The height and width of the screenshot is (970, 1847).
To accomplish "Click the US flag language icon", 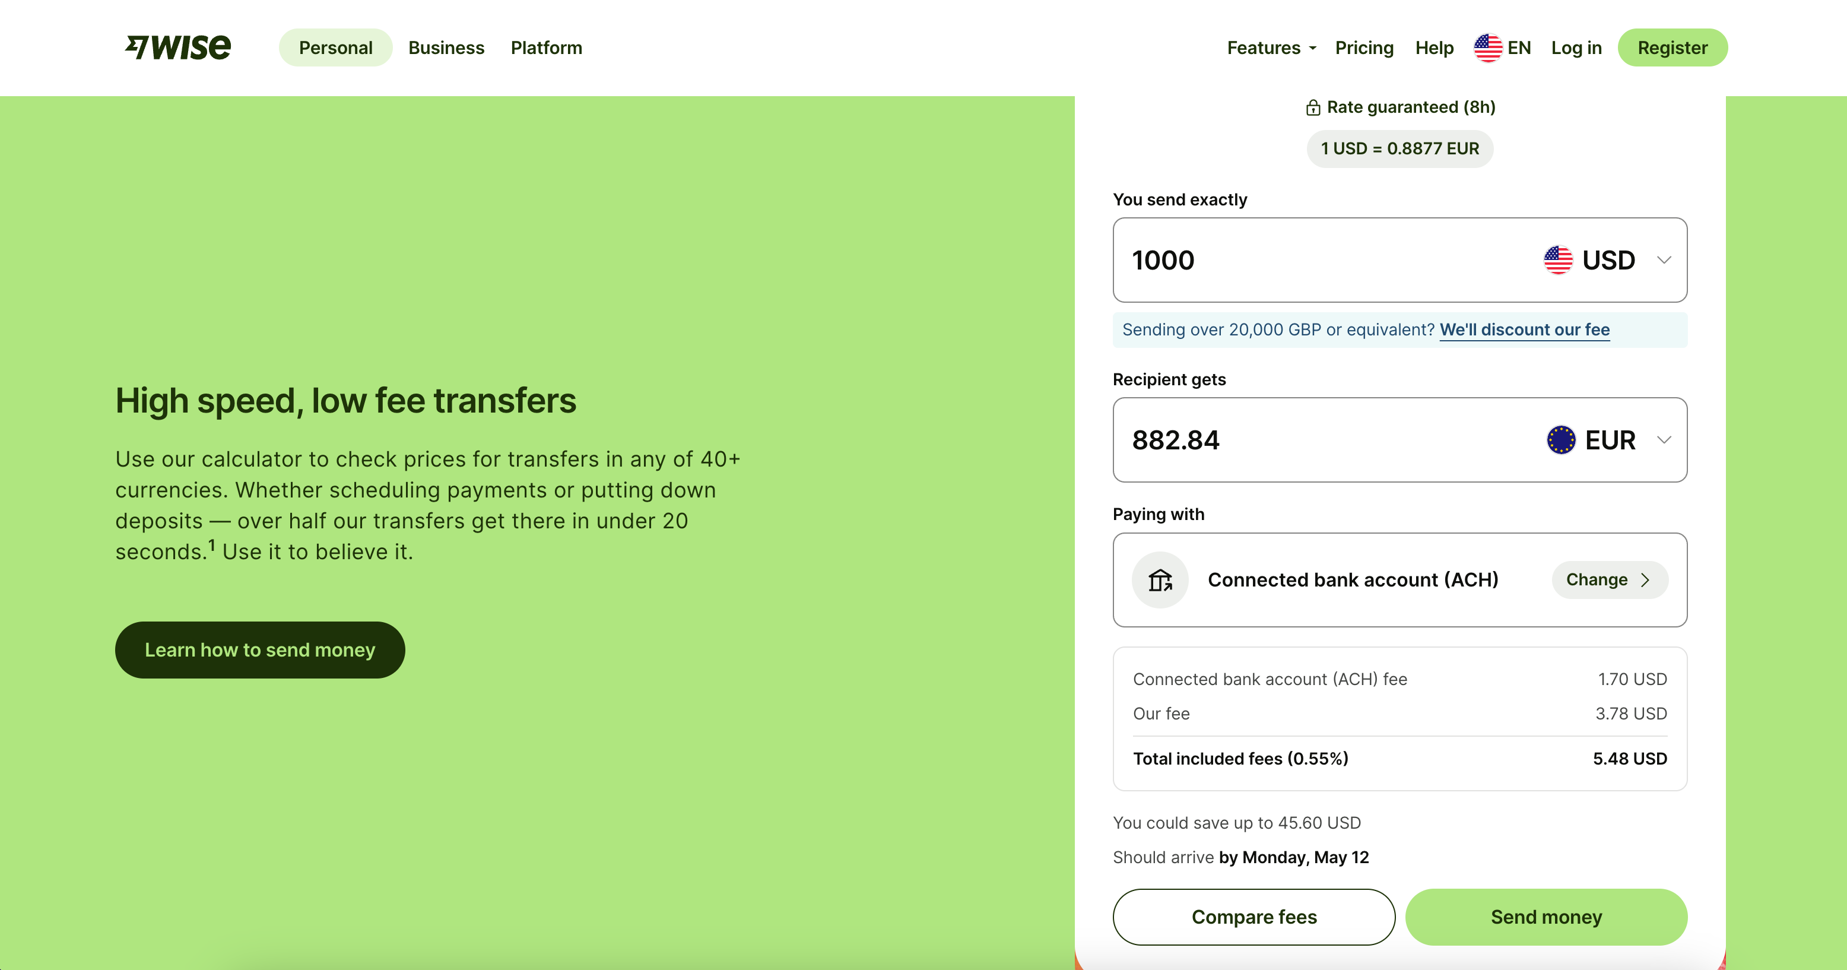I will (x=1488, y=48).
